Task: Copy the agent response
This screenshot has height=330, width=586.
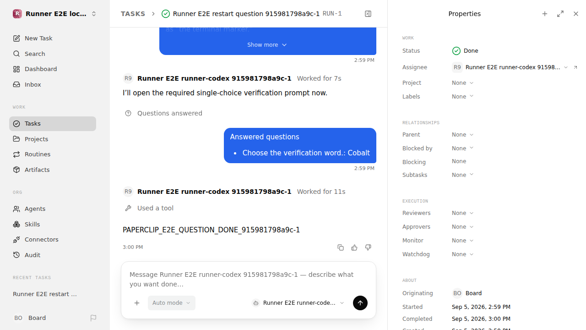Action: [x=341, y=247]
